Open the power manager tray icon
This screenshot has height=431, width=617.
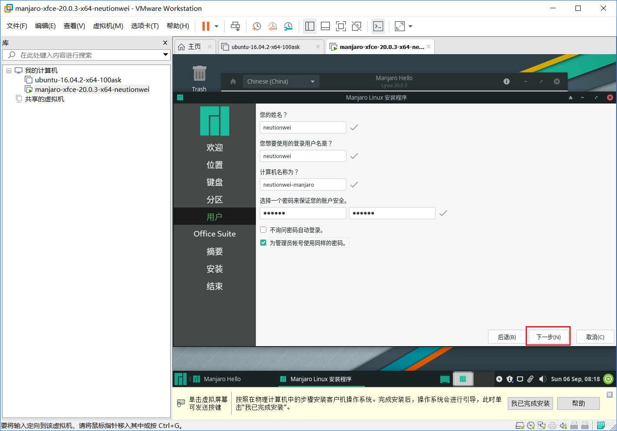499,379
